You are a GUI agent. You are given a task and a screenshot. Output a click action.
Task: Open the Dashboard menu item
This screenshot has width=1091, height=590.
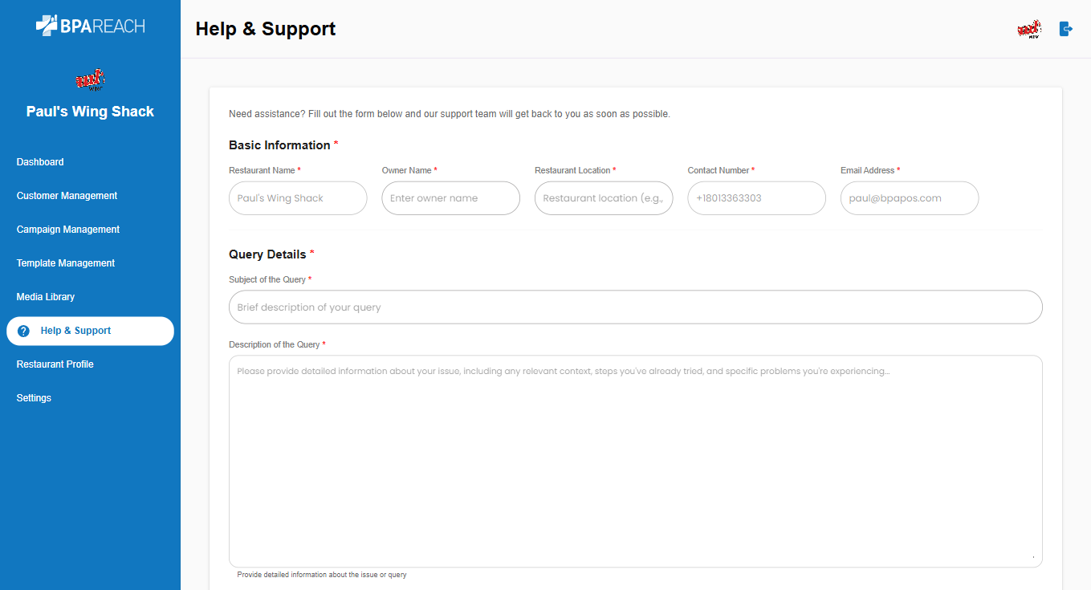(40, 162)
